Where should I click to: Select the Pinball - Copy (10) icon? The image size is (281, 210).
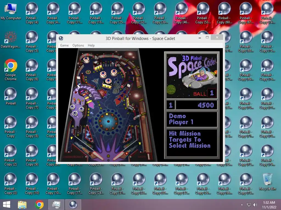click(32, 184)
